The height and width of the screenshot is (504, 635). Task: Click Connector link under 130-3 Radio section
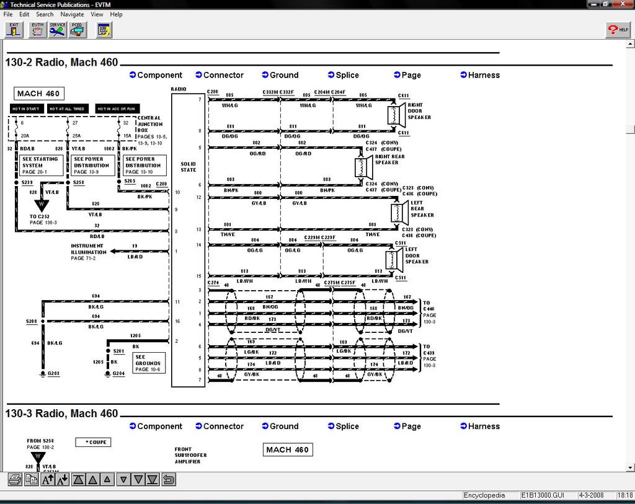point(220,427)
